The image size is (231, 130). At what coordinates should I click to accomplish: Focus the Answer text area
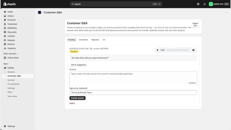click(133, 79)
